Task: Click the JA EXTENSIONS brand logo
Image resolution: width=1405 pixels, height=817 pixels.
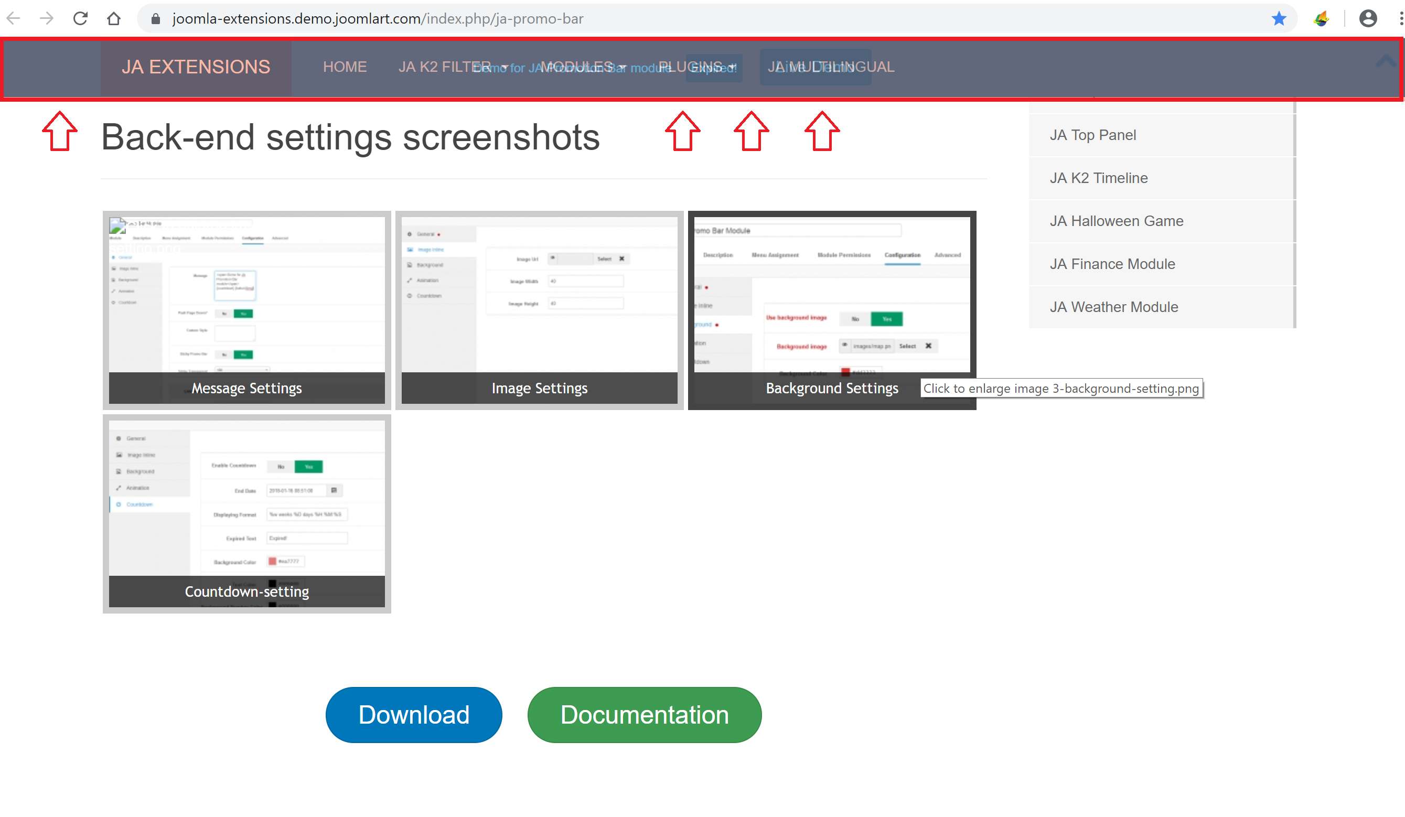Action: pyautogui.click(x=196, y=67)
